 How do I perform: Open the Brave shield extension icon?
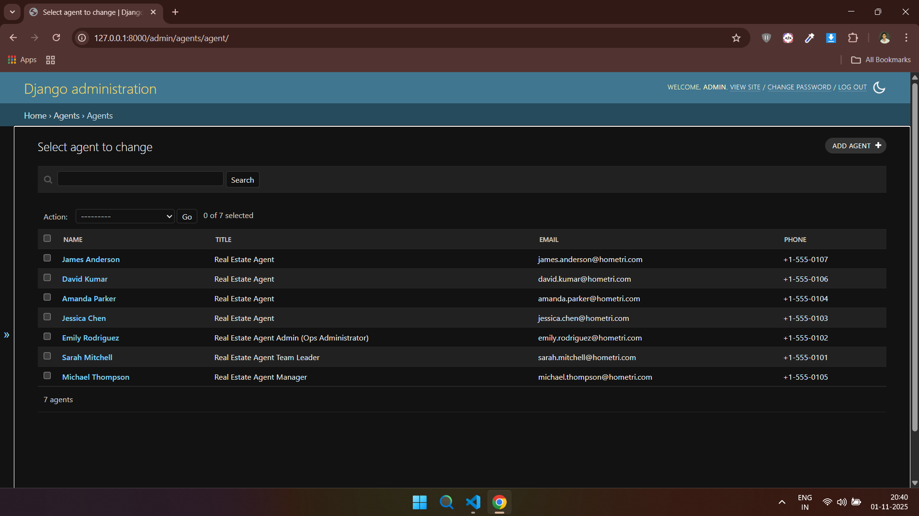(x=766, y=38)
